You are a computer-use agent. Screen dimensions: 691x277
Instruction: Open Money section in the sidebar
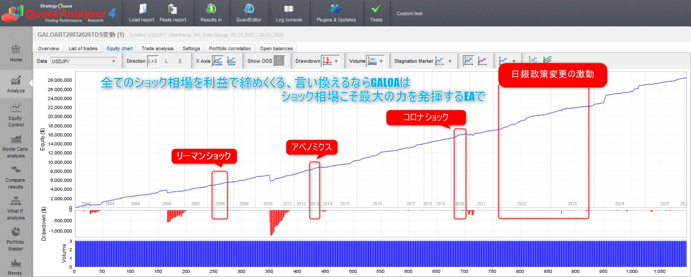pyautogui.click(x=16, y=268)
